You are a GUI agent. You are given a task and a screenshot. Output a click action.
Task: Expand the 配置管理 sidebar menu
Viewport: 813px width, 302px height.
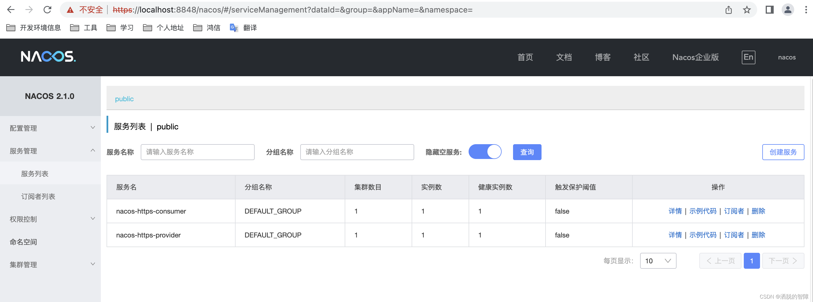click(50, 128)
